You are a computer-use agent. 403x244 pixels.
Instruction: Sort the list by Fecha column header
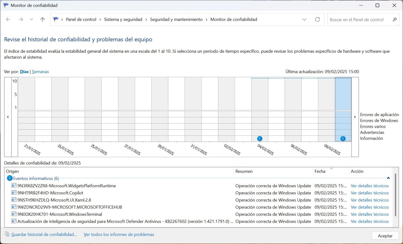[320, 171]
